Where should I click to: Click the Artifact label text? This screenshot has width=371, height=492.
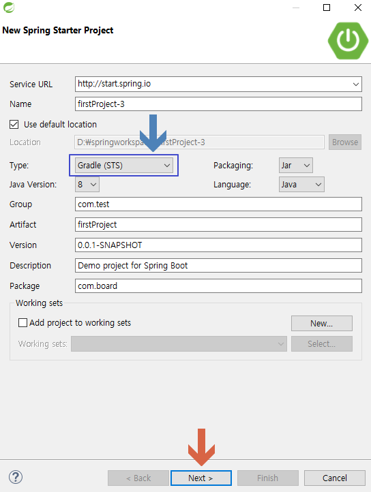pyautogui.click(x=23, y=225)
